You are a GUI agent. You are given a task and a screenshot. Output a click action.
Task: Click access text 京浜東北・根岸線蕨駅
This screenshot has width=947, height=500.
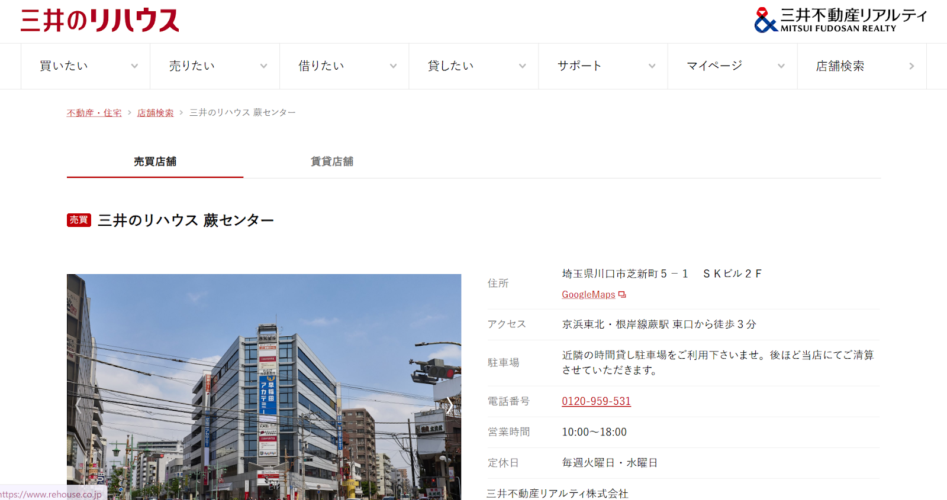click(616, 324)
